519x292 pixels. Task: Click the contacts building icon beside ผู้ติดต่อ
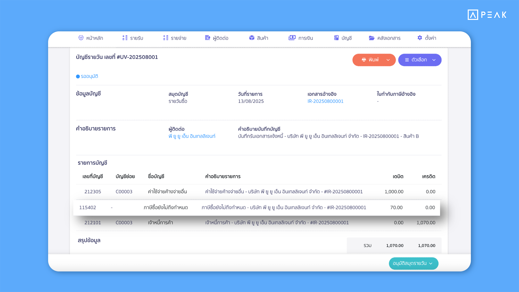208,38
